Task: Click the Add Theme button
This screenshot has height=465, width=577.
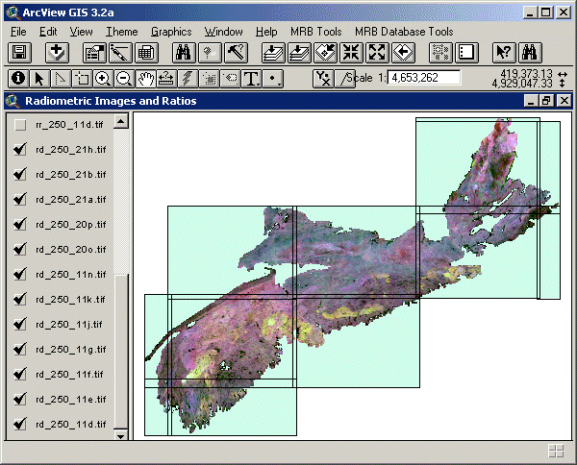Action: 57,53
